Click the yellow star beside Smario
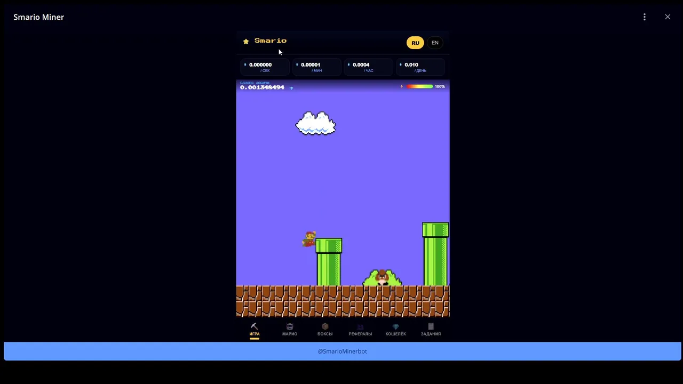 [246, 41]
